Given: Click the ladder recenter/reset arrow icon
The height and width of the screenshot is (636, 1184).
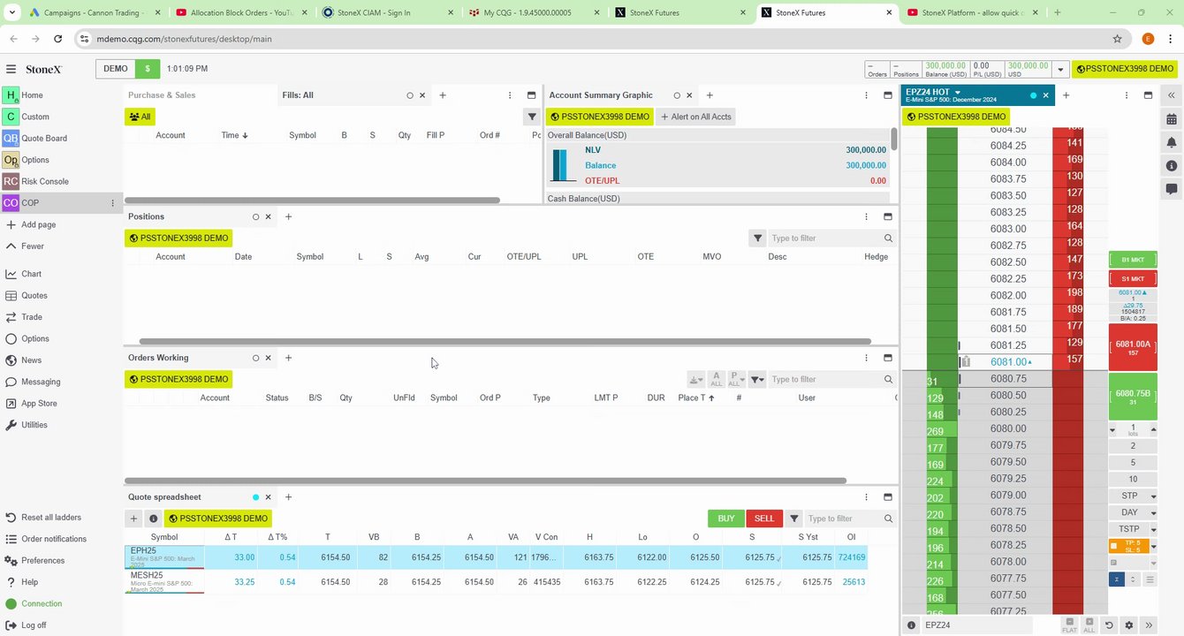Looking at the screenshot, I should coord(1109,625).
